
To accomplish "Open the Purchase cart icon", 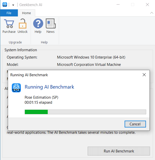I will (9, 24).
